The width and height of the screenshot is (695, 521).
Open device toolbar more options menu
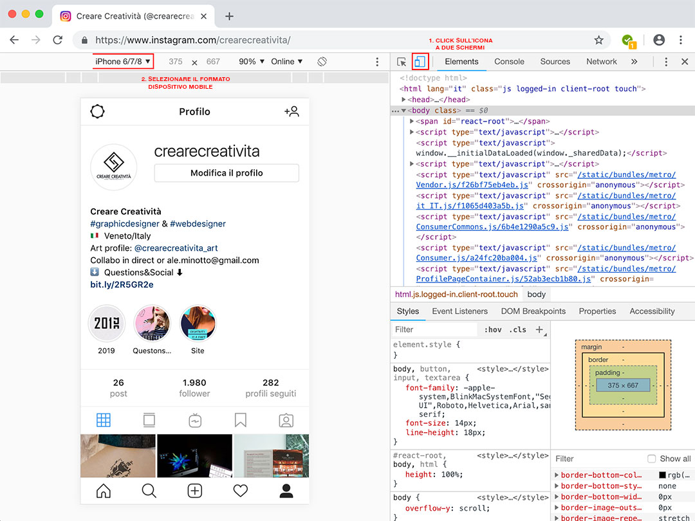(377, 62)
